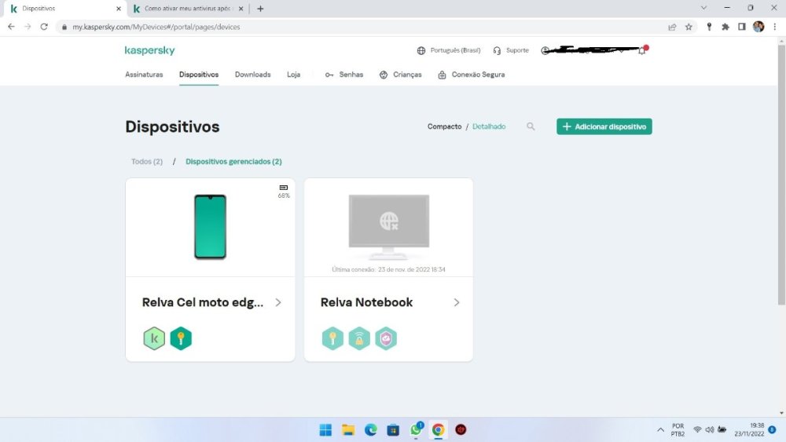The height and width of the screenshot is (442, 786).
Task: Filter by Dispositivos gerenciados (2)
Action: click(x=233, y=162)
